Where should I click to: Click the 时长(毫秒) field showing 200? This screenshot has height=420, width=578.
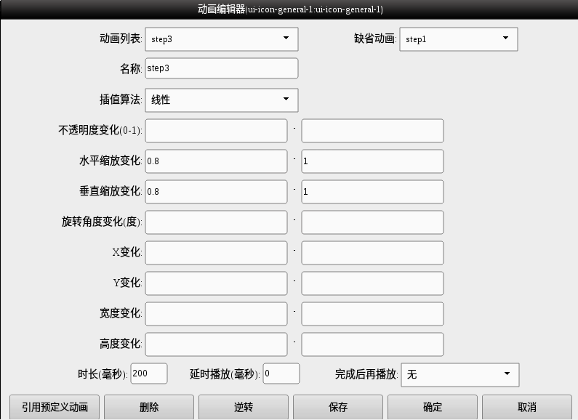[x=149, y=373]
